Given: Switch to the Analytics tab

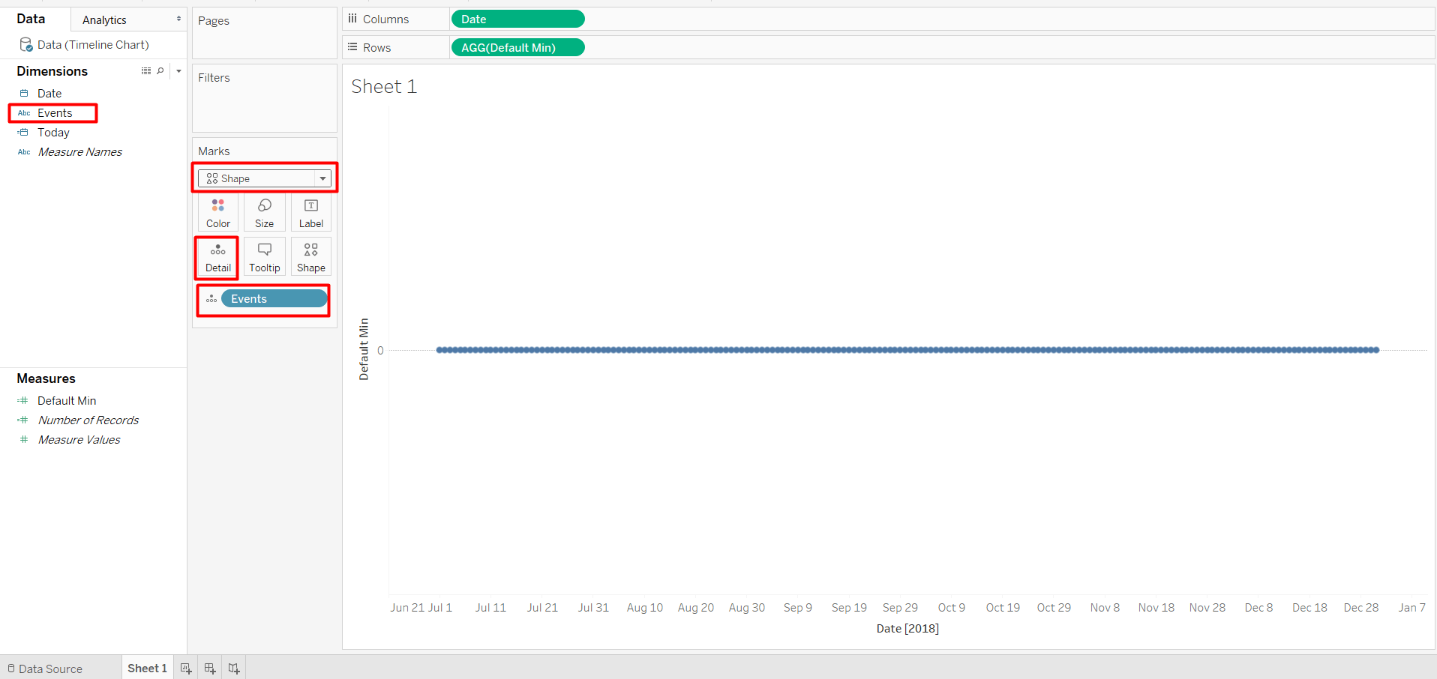Looking at the screenshot, I should pos(103,19).
